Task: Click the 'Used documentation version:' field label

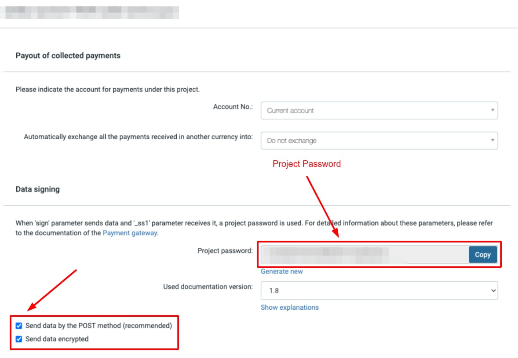Action: coord(208,287)
